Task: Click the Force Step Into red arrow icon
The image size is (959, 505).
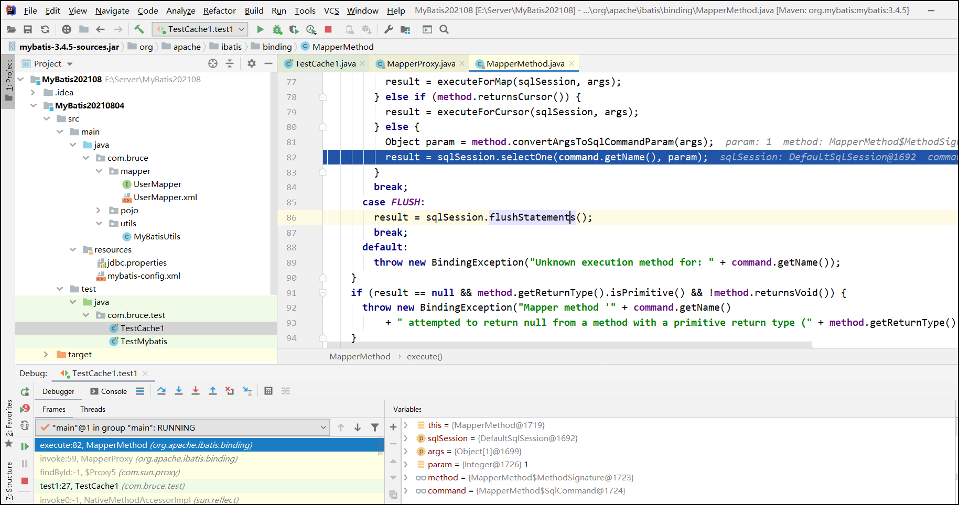Action: click(196, 391)
